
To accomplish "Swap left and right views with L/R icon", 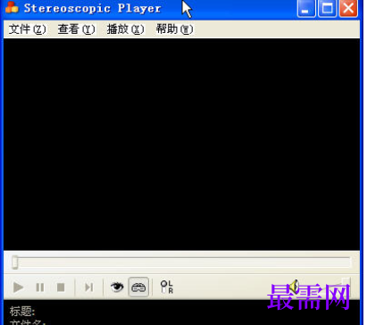I will [x=167, y=287].
